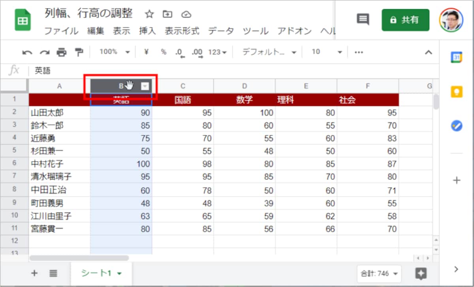Viewport: 474px width, 287px height.
Task: Open the 123 number format dropdown
Action: pyautogui.click(x=218, y=52)
